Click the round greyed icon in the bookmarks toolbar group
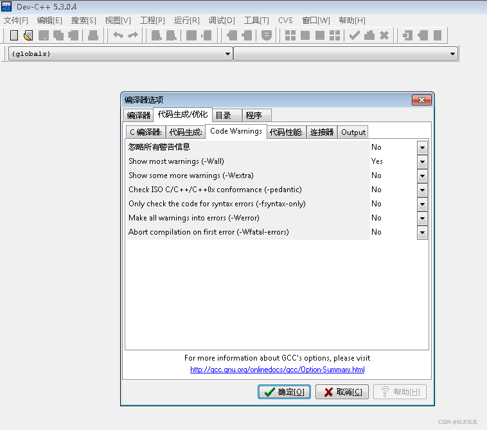This screenshot has height=430, width=487. (x=267, y=35)
